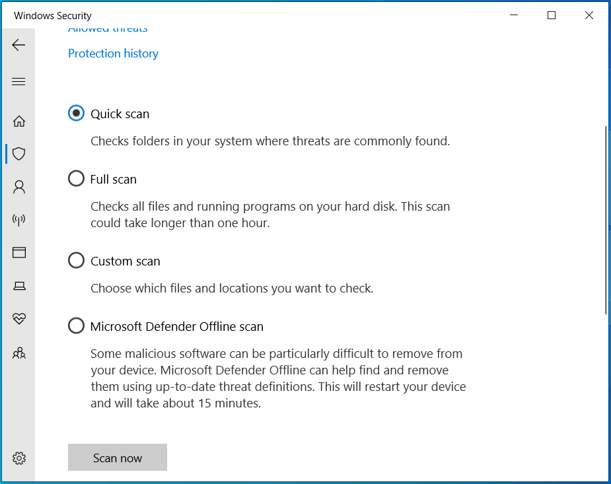Open App & browser control icon
611x484 pixels.
tap(18, 253)
